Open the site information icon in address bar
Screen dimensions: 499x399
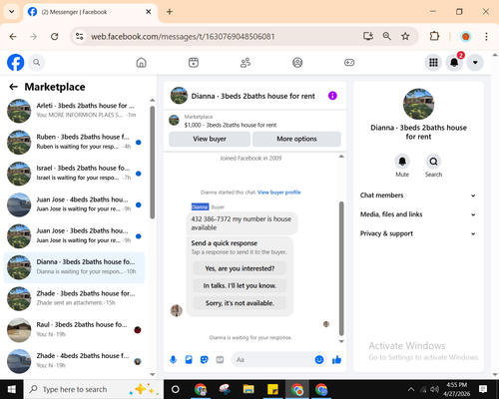(x=80, y=36)
